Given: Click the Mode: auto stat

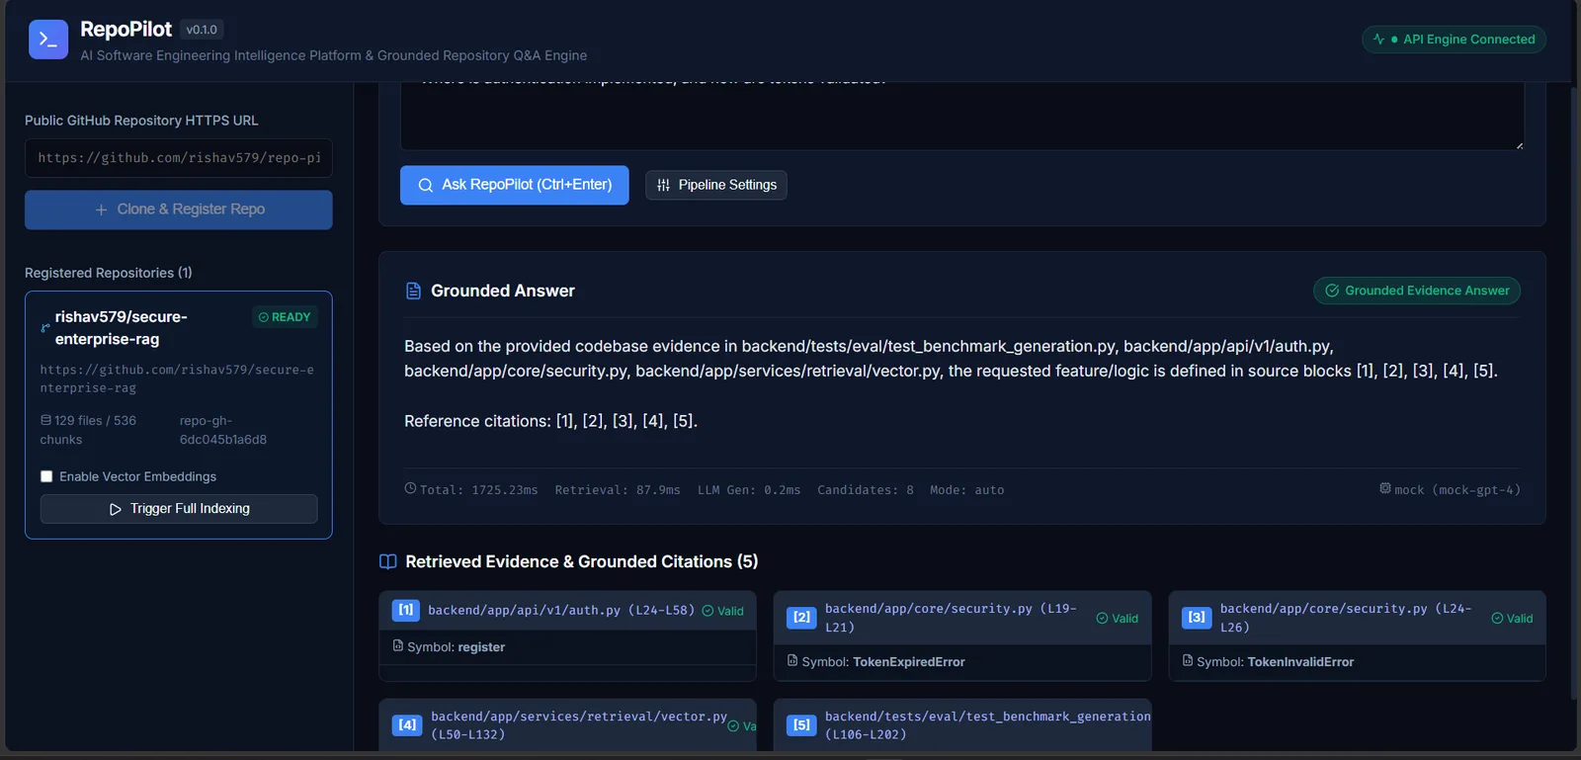Looking at the screenshot, I should 967,490.
